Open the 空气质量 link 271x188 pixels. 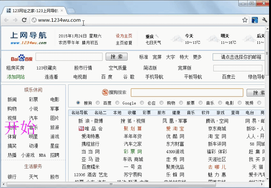coord(118,68)
